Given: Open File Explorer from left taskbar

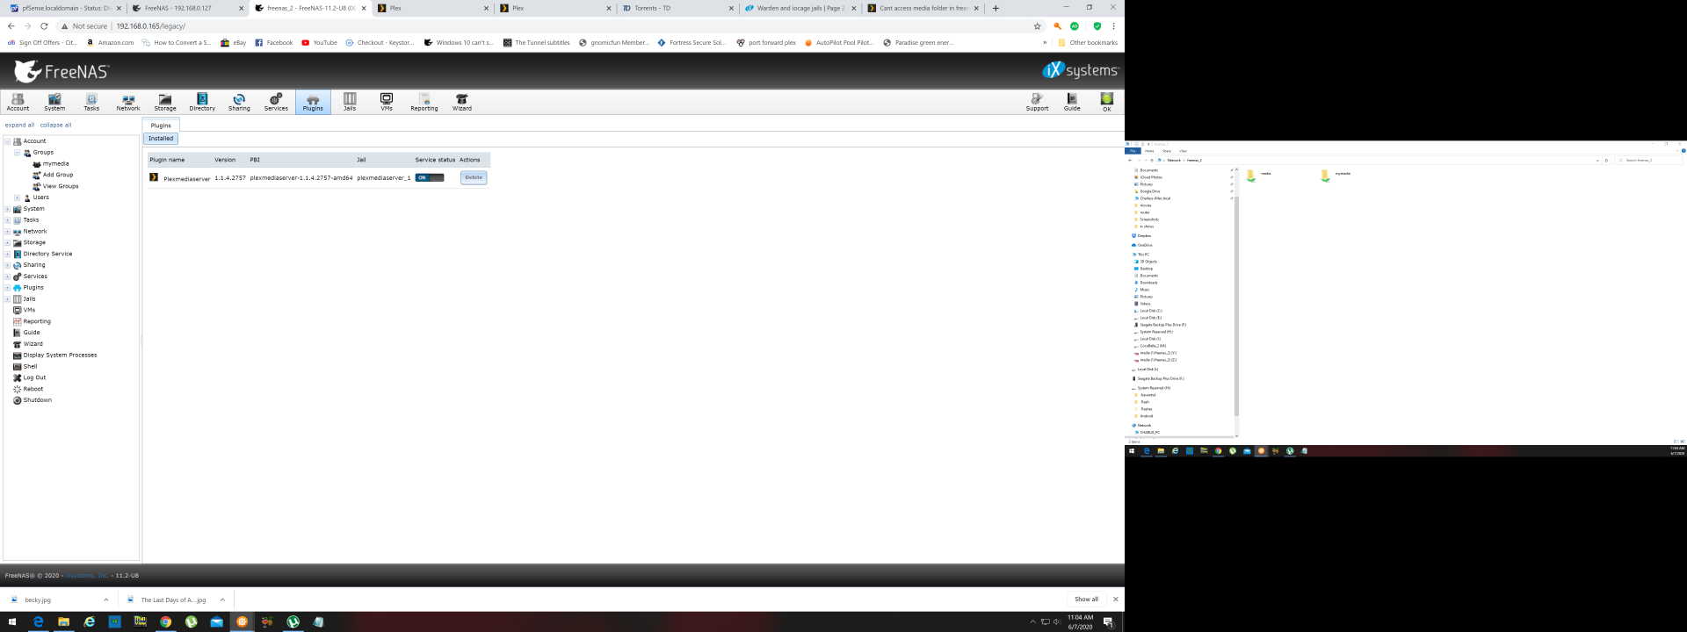Looking at the screenshot, I should 63,621.
